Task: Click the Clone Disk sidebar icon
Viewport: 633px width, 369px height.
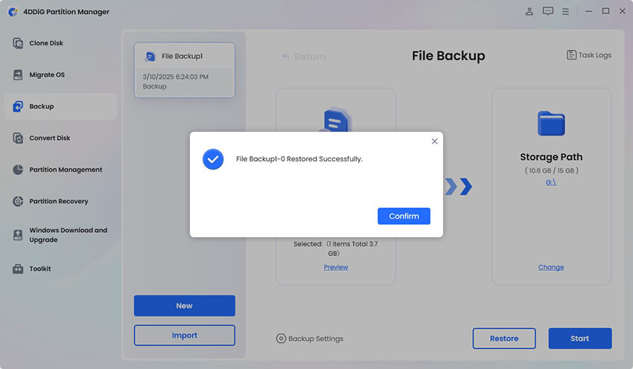Action: tap(18, 43)
